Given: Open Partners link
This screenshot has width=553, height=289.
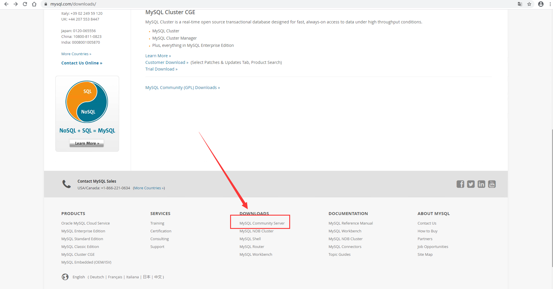Looking at the screenshot, I should click(425, 239).
